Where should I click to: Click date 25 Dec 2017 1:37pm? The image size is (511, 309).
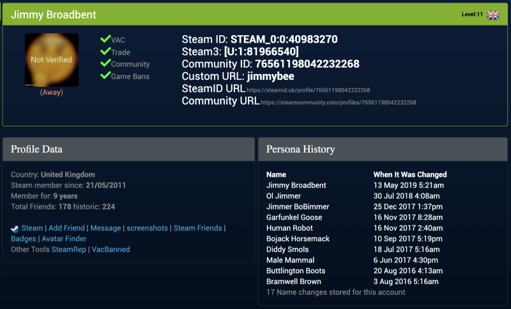408,207
